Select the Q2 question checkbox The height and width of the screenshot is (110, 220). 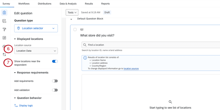pos(75,30)
